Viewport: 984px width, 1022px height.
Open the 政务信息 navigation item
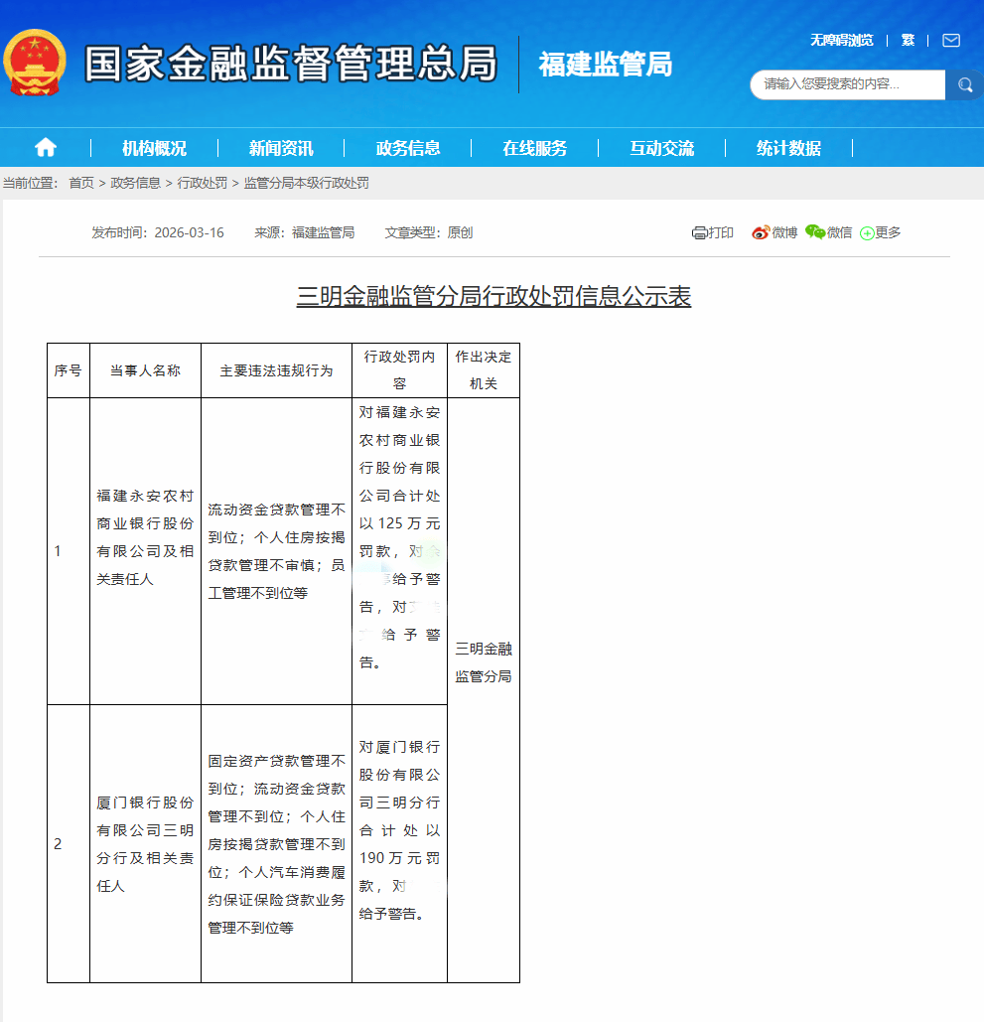(x=408, y=149)
